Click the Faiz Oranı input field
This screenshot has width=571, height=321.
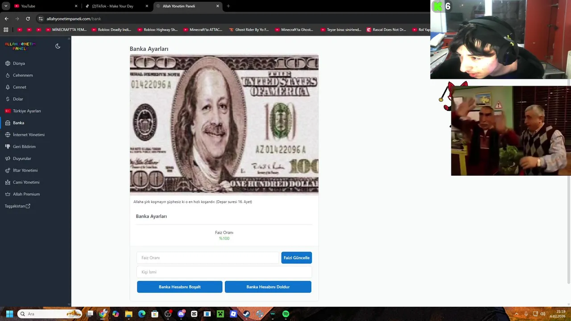[x=208, y=258]
